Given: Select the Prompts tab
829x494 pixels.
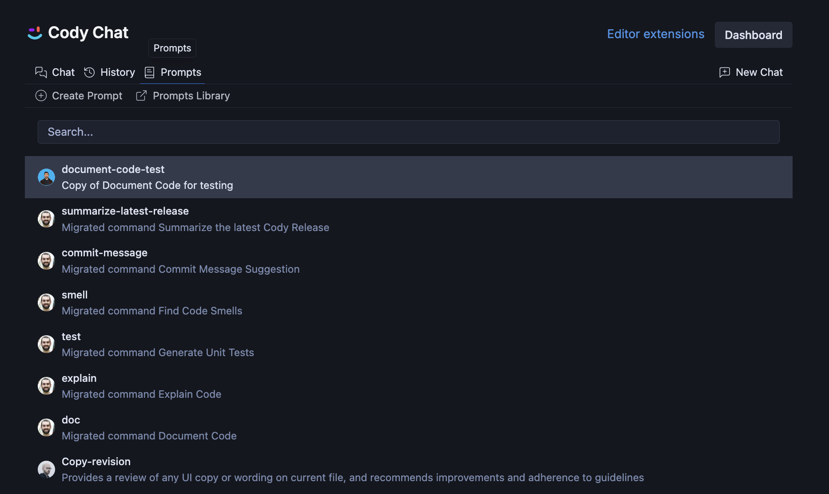Looking at the screenshot, I should pos(173,72).
